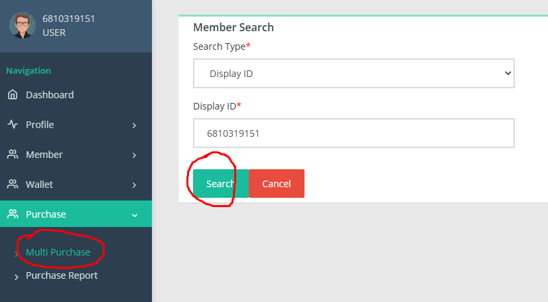Click the Profile pulse icon
The image size is (548, 302).
(x=13, y=125)
